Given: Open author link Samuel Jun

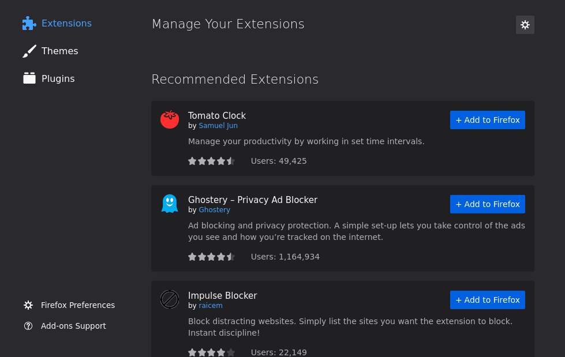Looking at the screenshot, I should tap(218, 126).
